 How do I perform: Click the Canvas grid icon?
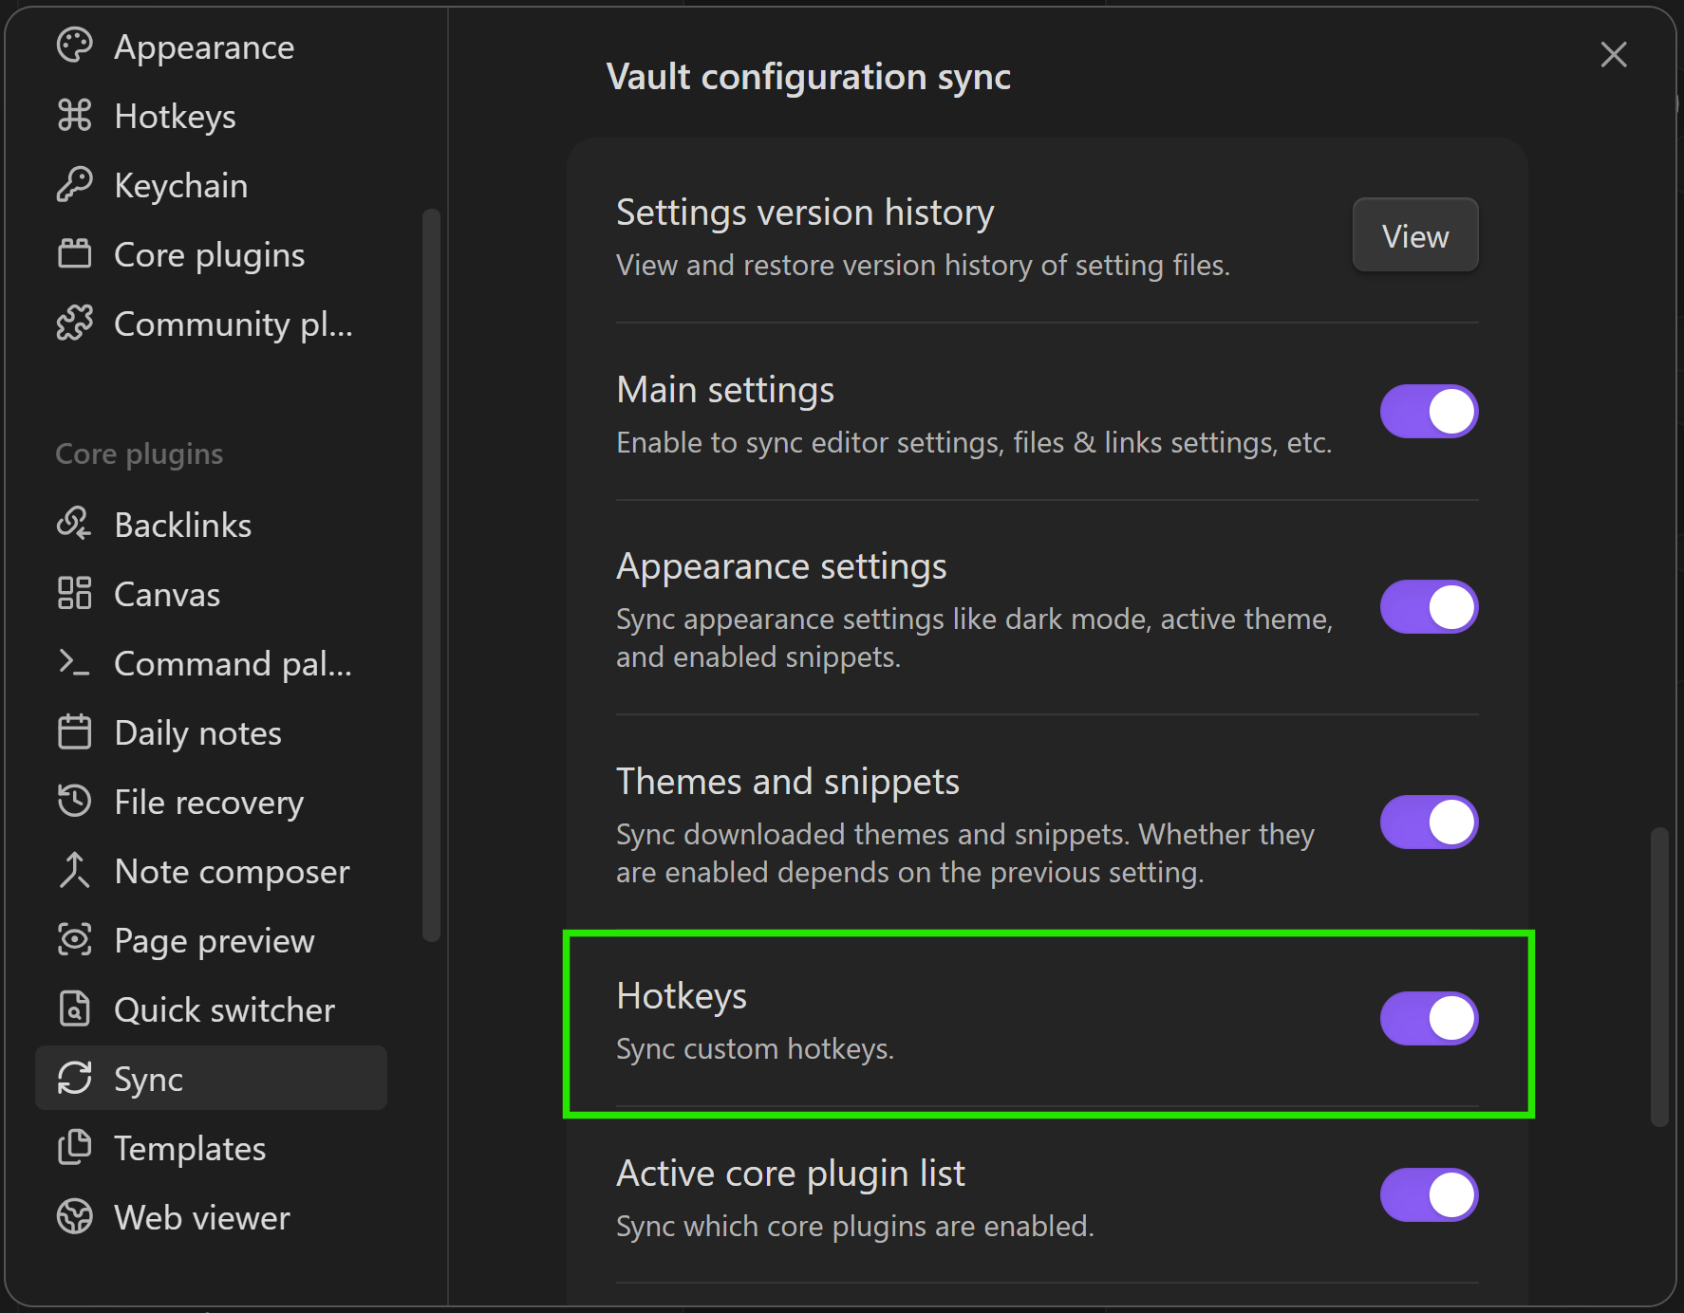click(x=74, y=593)
